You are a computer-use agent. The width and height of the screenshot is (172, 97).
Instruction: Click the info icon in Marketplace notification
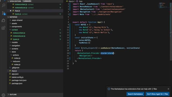109,89
